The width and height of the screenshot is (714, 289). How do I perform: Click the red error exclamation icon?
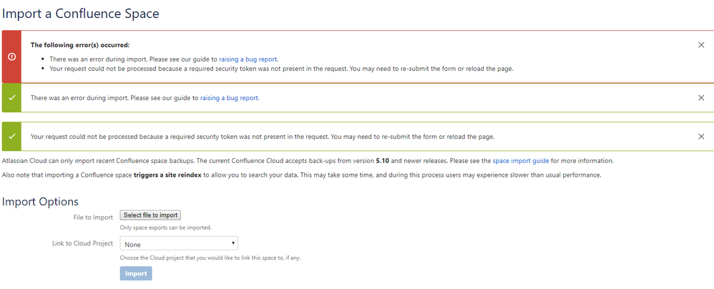pos(12,57)
